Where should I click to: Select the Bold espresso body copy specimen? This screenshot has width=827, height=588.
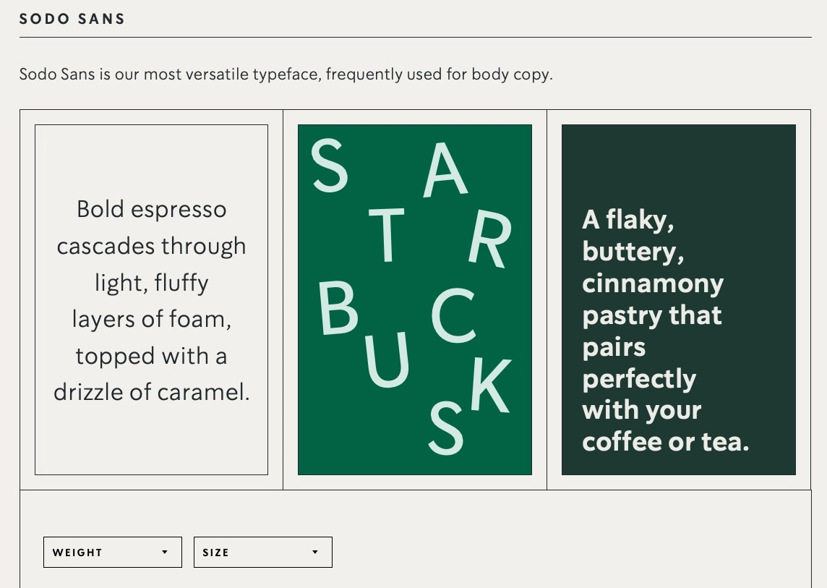coord(152,300)
